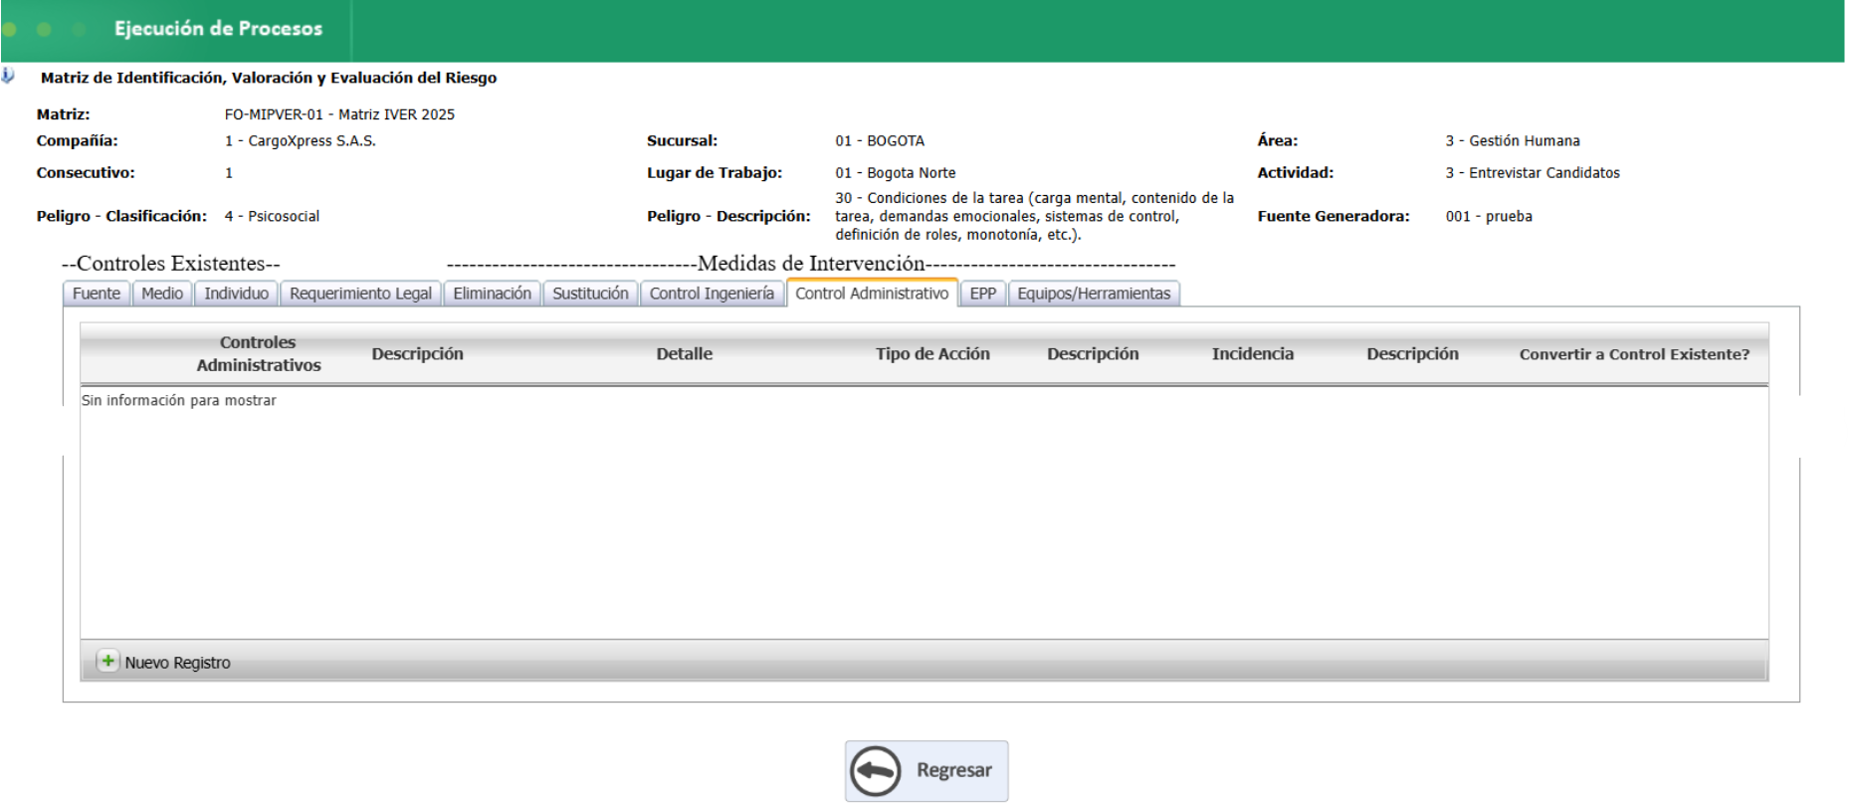
Task: Click the Incidencia column header
Action: pos(1253,353)
